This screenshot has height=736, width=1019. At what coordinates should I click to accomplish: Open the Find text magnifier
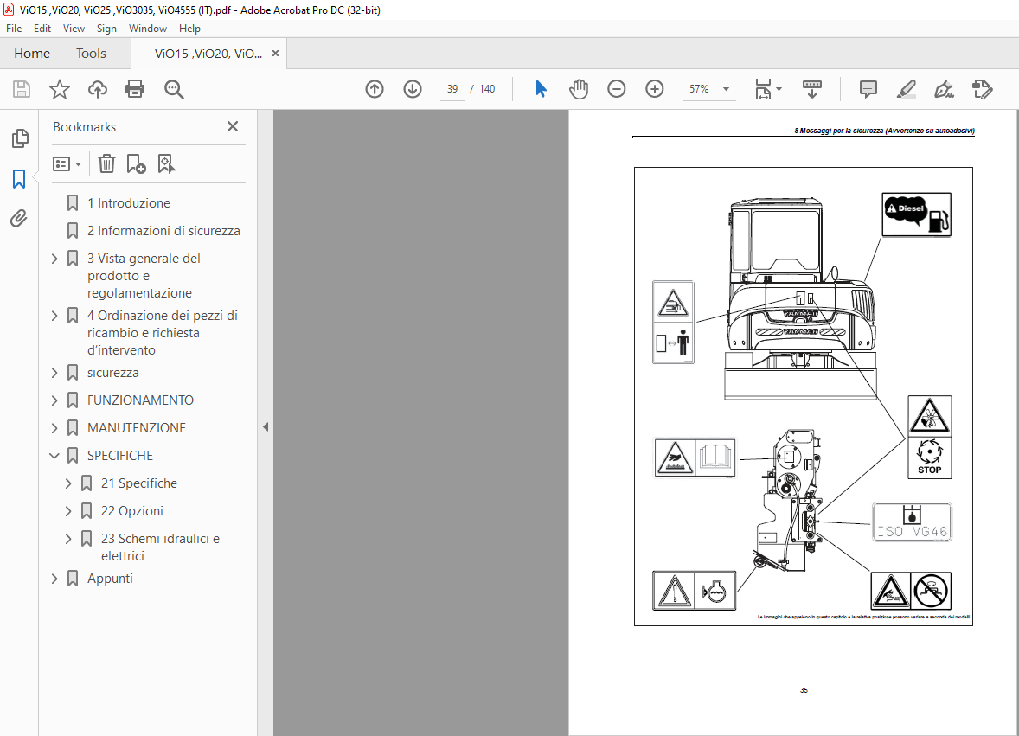[x=174, y=89]
